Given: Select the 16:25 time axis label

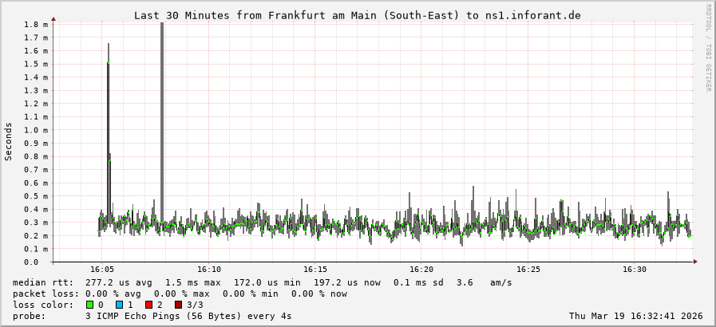Looking at the screenshot, I should tap(528, 270).
